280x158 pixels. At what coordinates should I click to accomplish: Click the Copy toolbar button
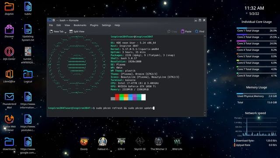point(172,32)
